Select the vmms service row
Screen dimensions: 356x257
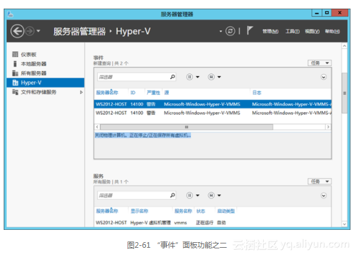(x=212, y=222)
